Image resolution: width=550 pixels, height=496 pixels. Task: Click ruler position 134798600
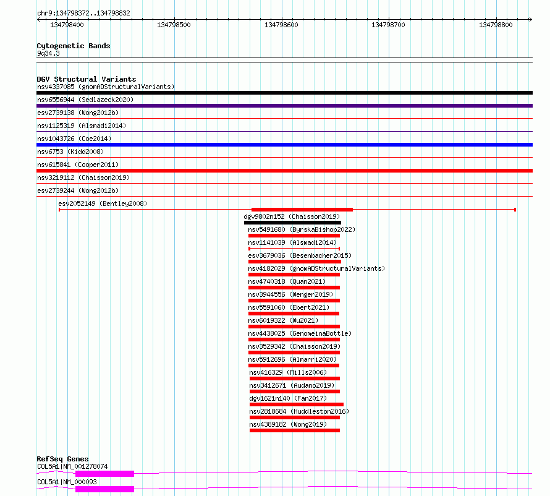[281, 25]
